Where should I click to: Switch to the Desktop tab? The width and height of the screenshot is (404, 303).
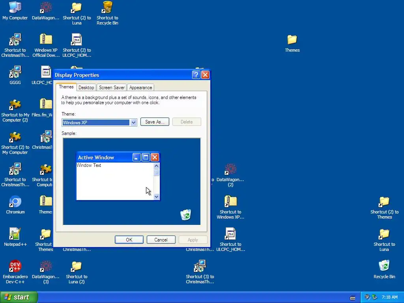(86, 88)
